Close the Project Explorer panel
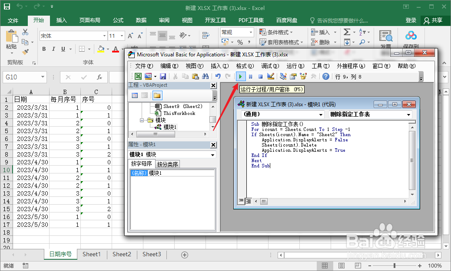451x271 pixels. [x=213, y=85]
